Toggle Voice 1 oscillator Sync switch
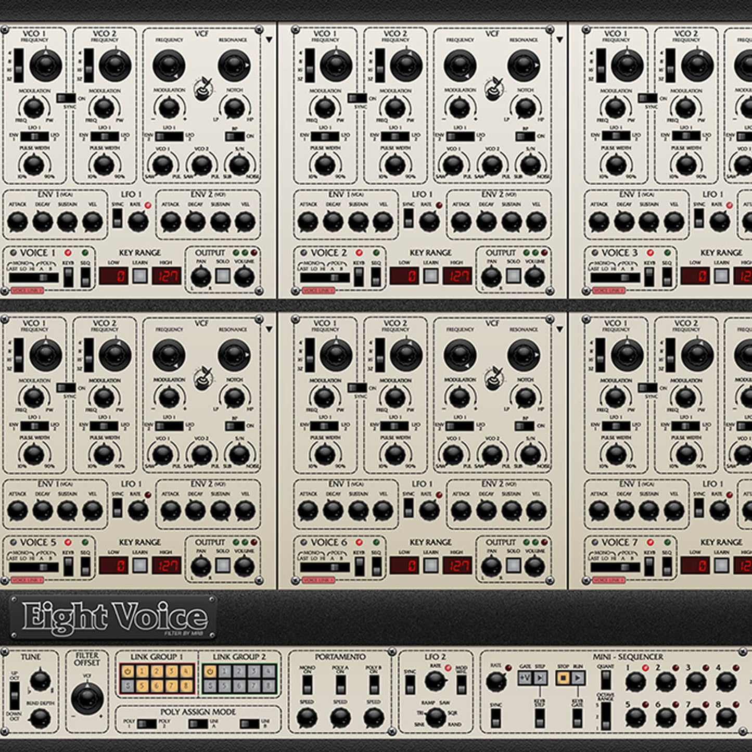The height and width of the screenshot is (752, 752). tap(66, 97)
